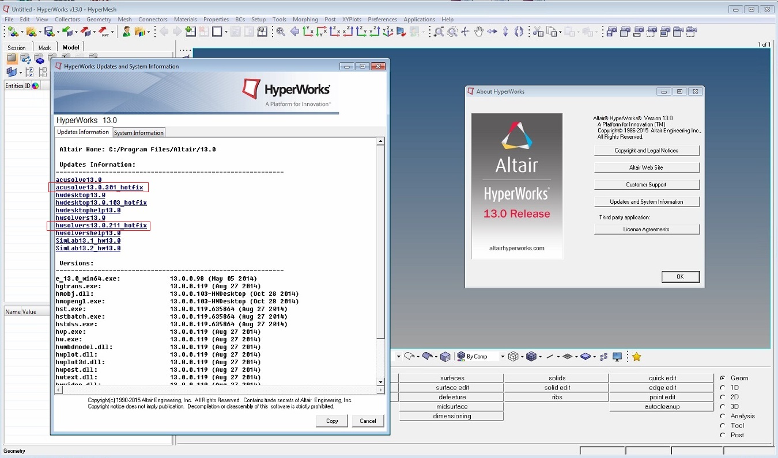Click the blue solid box browser icon
778x458 pixels.
40,59
